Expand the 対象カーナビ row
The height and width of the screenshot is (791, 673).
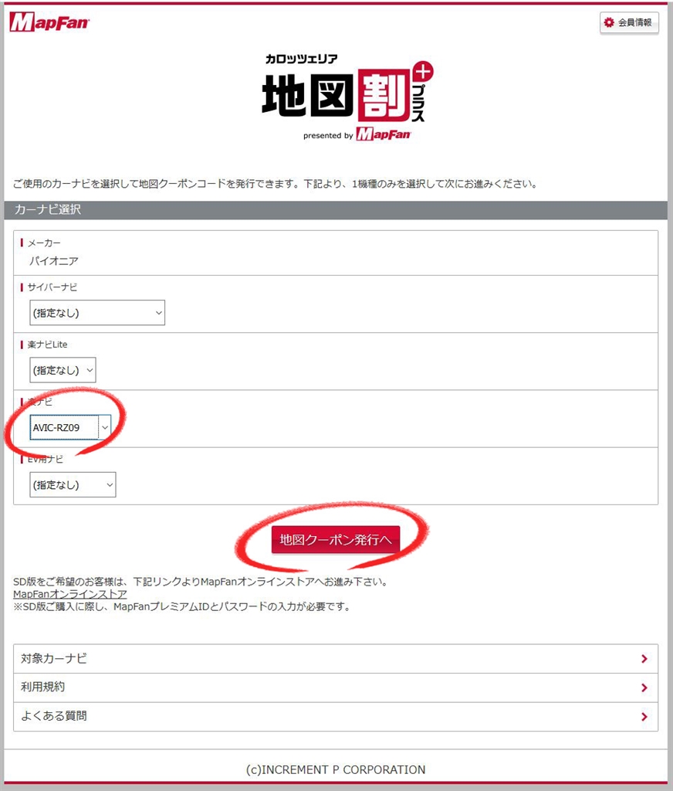(336, 659)
